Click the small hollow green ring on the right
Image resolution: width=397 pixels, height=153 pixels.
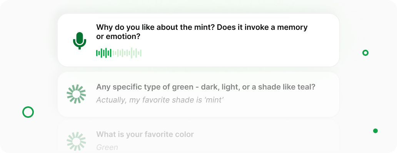365,53
